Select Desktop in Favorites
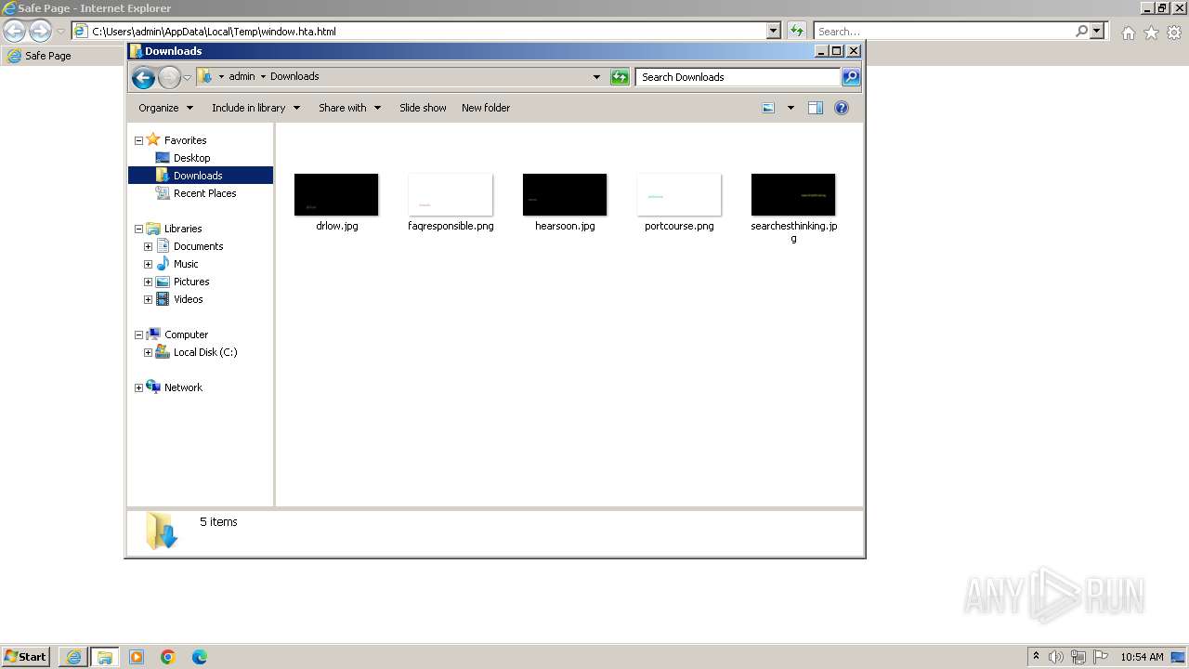 point(191,158)
